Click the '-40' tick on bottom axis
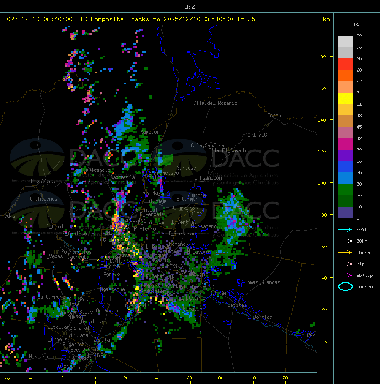The image size is (380, 384). click(30, 378)
